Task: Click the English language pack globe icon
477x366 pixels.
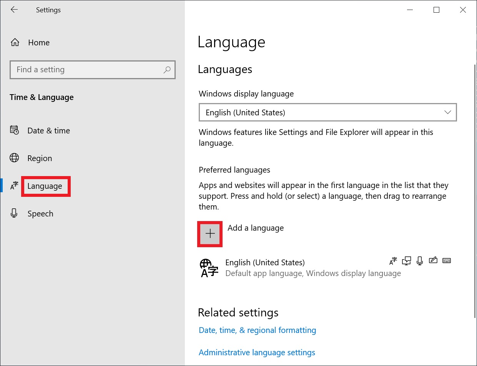Action: click(x=209, y=268)
